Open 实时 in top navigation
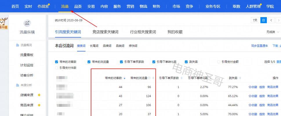This screenshot has height=116, width=281. point(28,6)
